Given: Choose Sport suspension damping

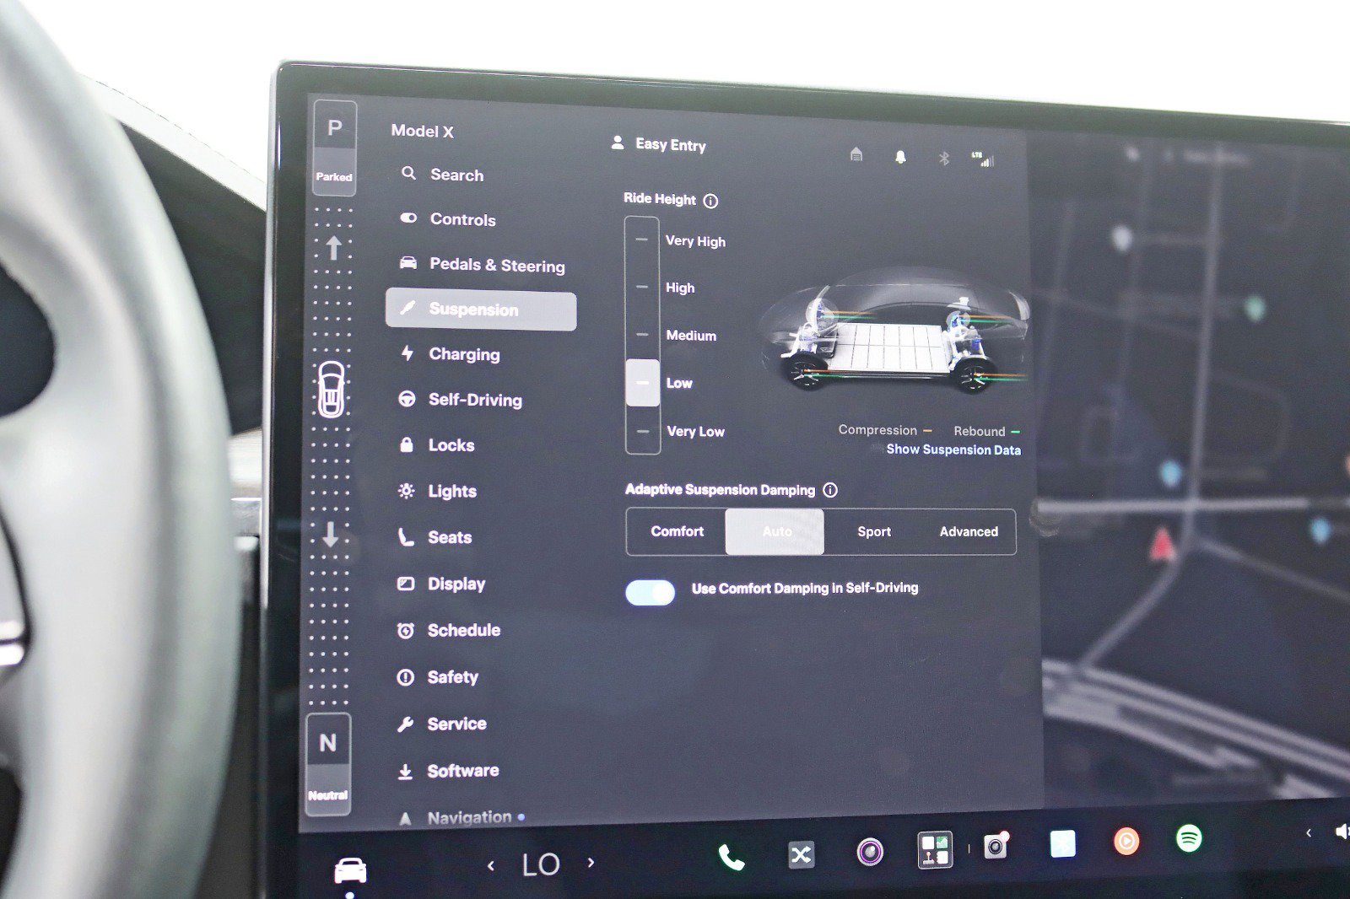Looking at the screenshot, I should [874, 531].
